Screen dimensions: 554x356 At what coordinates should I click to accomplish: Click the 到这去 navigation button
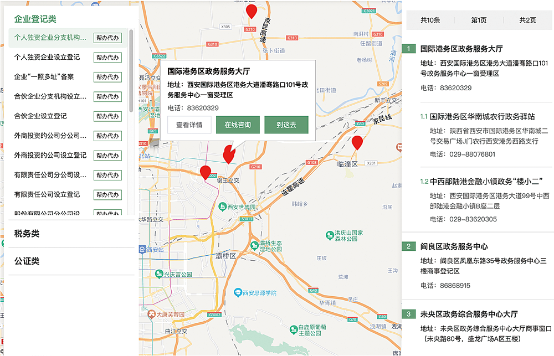point(286,125)
